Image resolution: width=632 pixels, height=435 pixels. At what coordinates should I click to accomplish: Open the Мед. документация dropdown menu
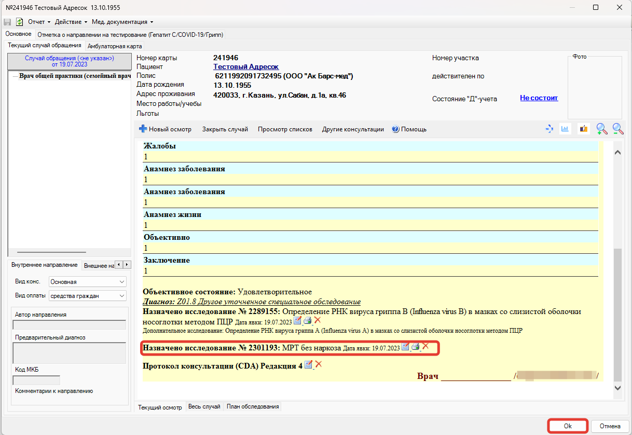(122, 22)
